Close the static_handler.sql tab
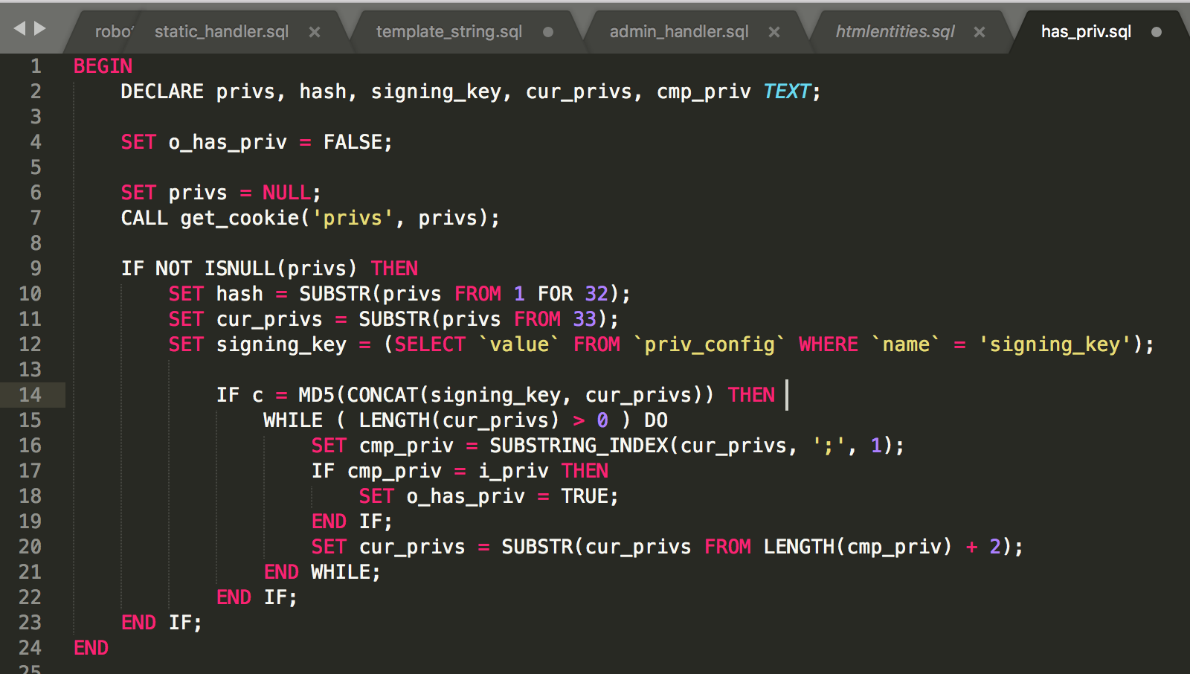1190x674 pixels. 315,32
